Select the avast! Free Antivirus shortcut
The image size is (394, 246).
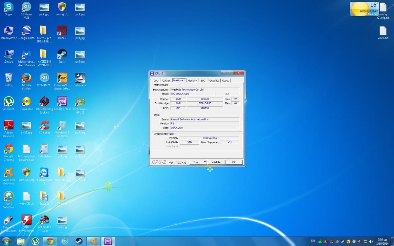pyautogui.click(x=9, y=176)
